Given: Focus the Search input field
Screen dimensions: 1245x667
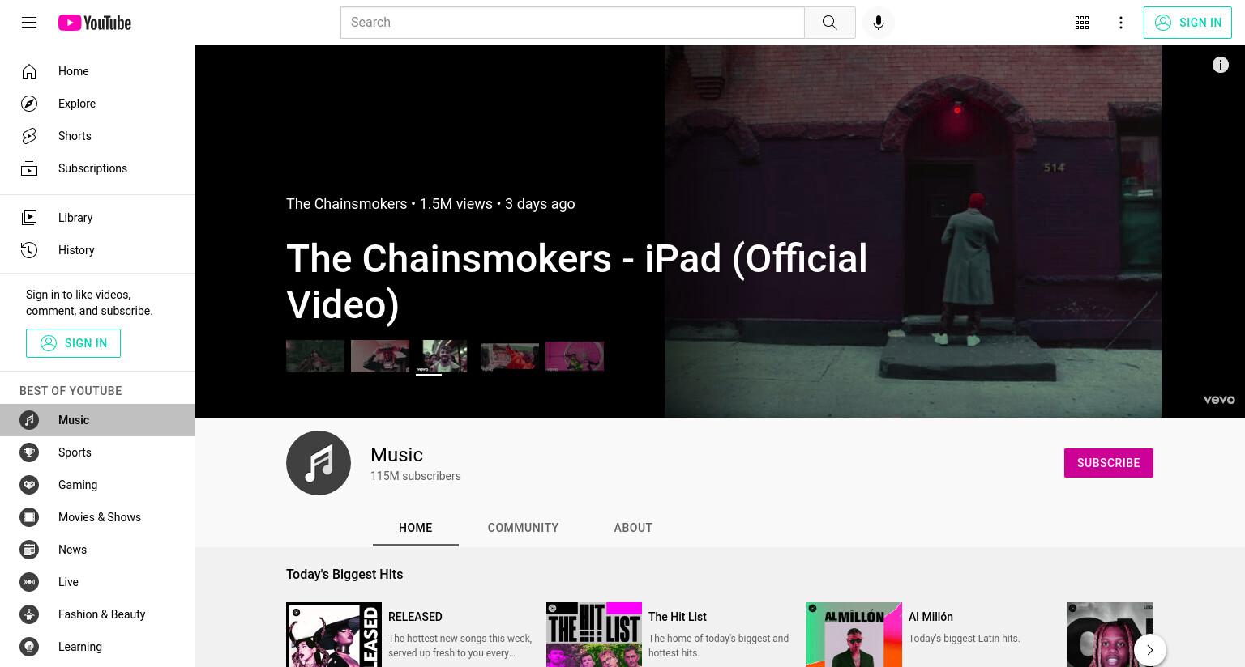Looking at the screenshot, I should pos(572,23).
